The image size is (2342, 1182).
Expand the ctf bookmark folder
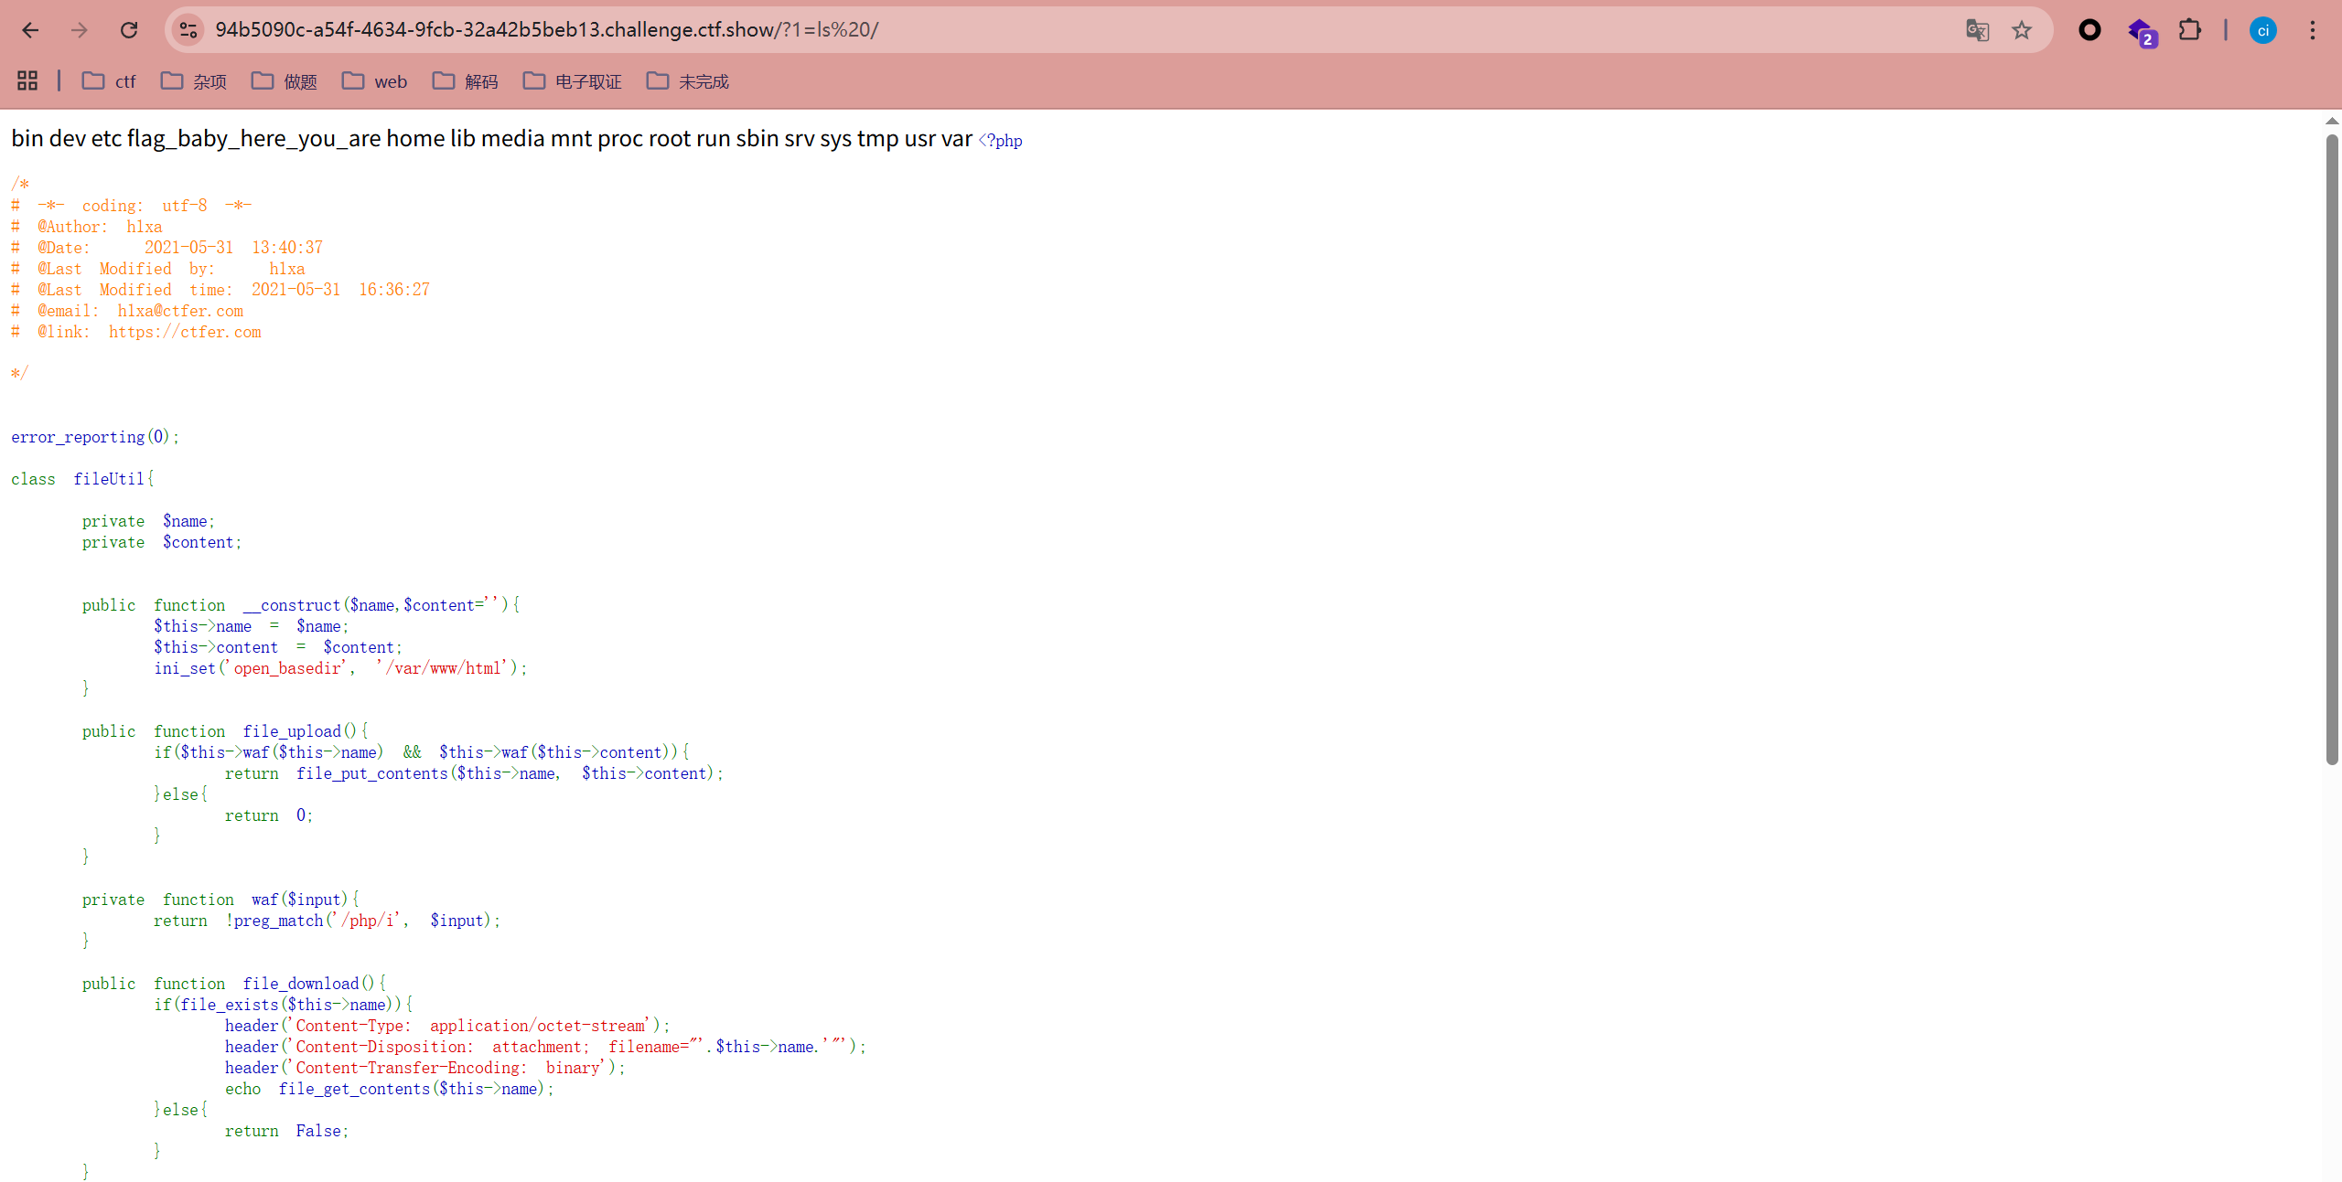109,81
